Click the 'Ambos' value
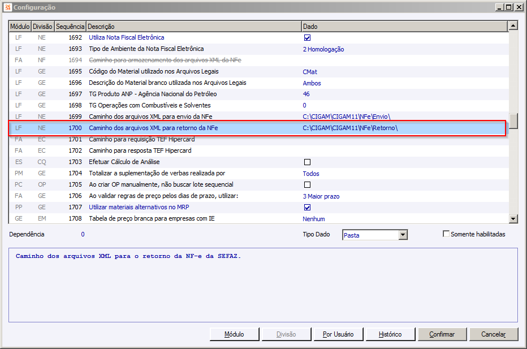 (312, 83)
